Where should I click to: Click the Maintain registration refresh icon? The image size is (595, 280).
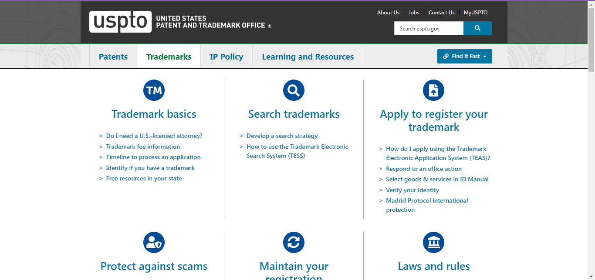coord(294,243)
